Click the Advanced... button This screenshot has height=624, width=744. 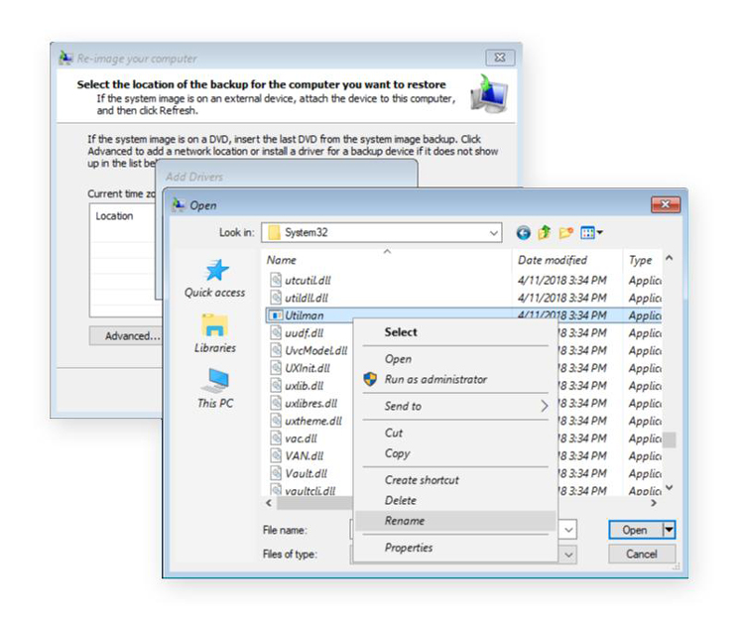coord(133,336)
